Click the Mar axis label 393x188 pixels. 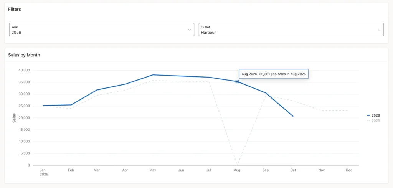tap(97, 170)
